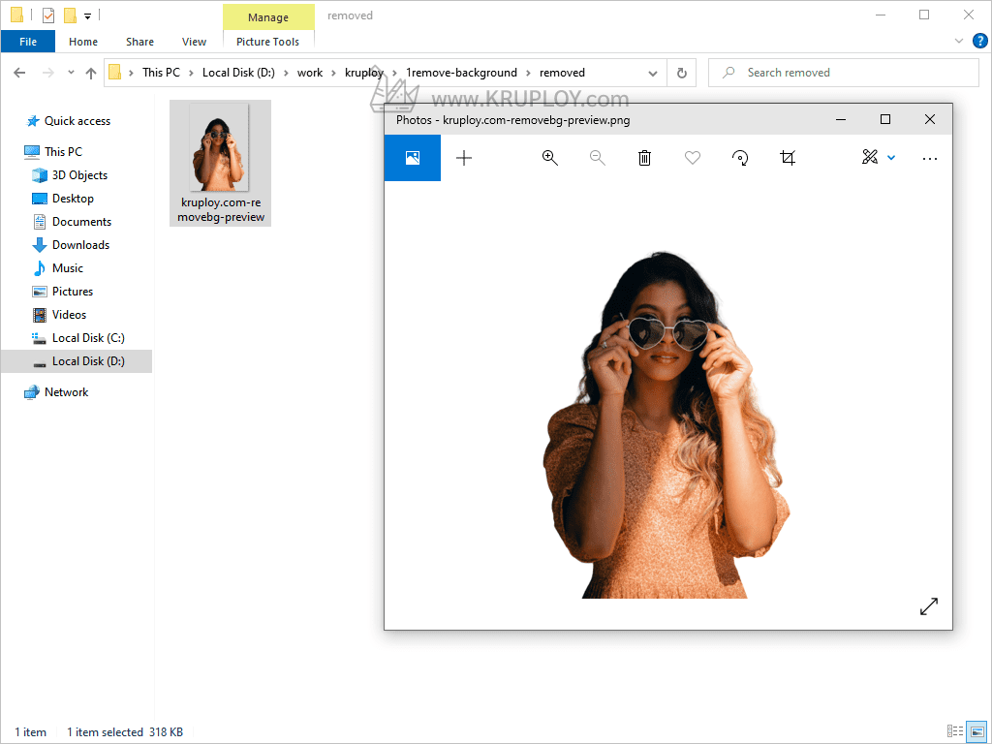Click the 1remove-background breadcrumb segment

[x=461, y=73]
